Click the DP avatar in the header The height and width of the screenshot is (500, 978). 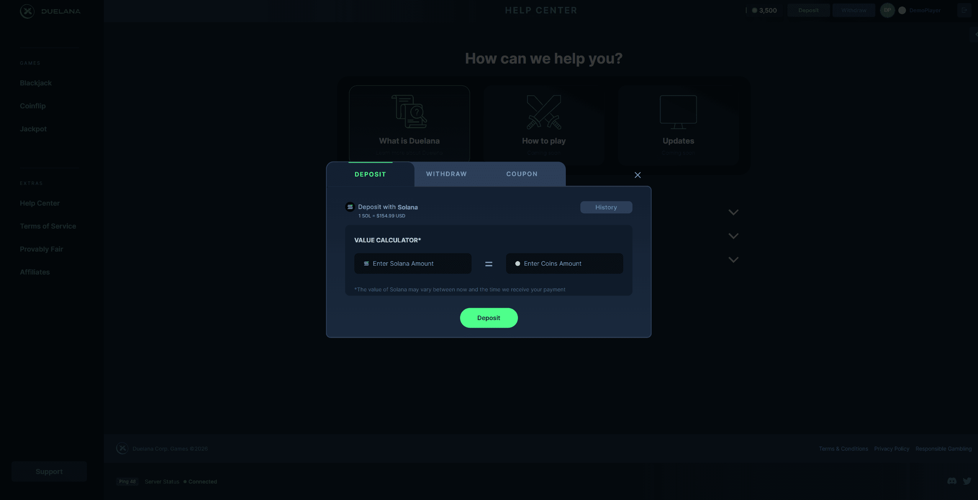[887, 10]
